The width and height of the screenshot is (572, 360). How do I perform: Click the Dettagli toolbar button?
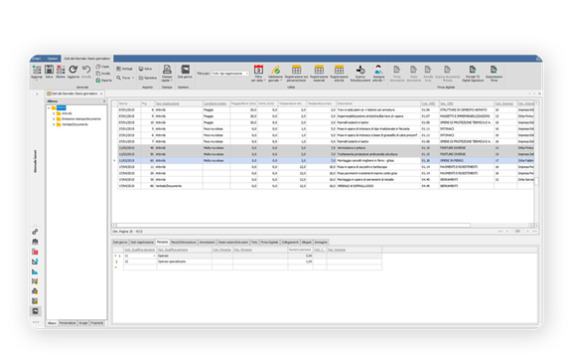(124, 69)
